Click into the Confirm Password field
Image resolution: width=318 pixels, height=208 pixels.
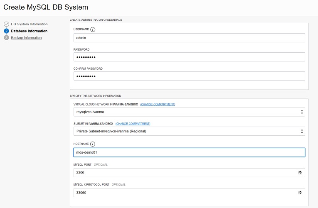pos(189,76)
